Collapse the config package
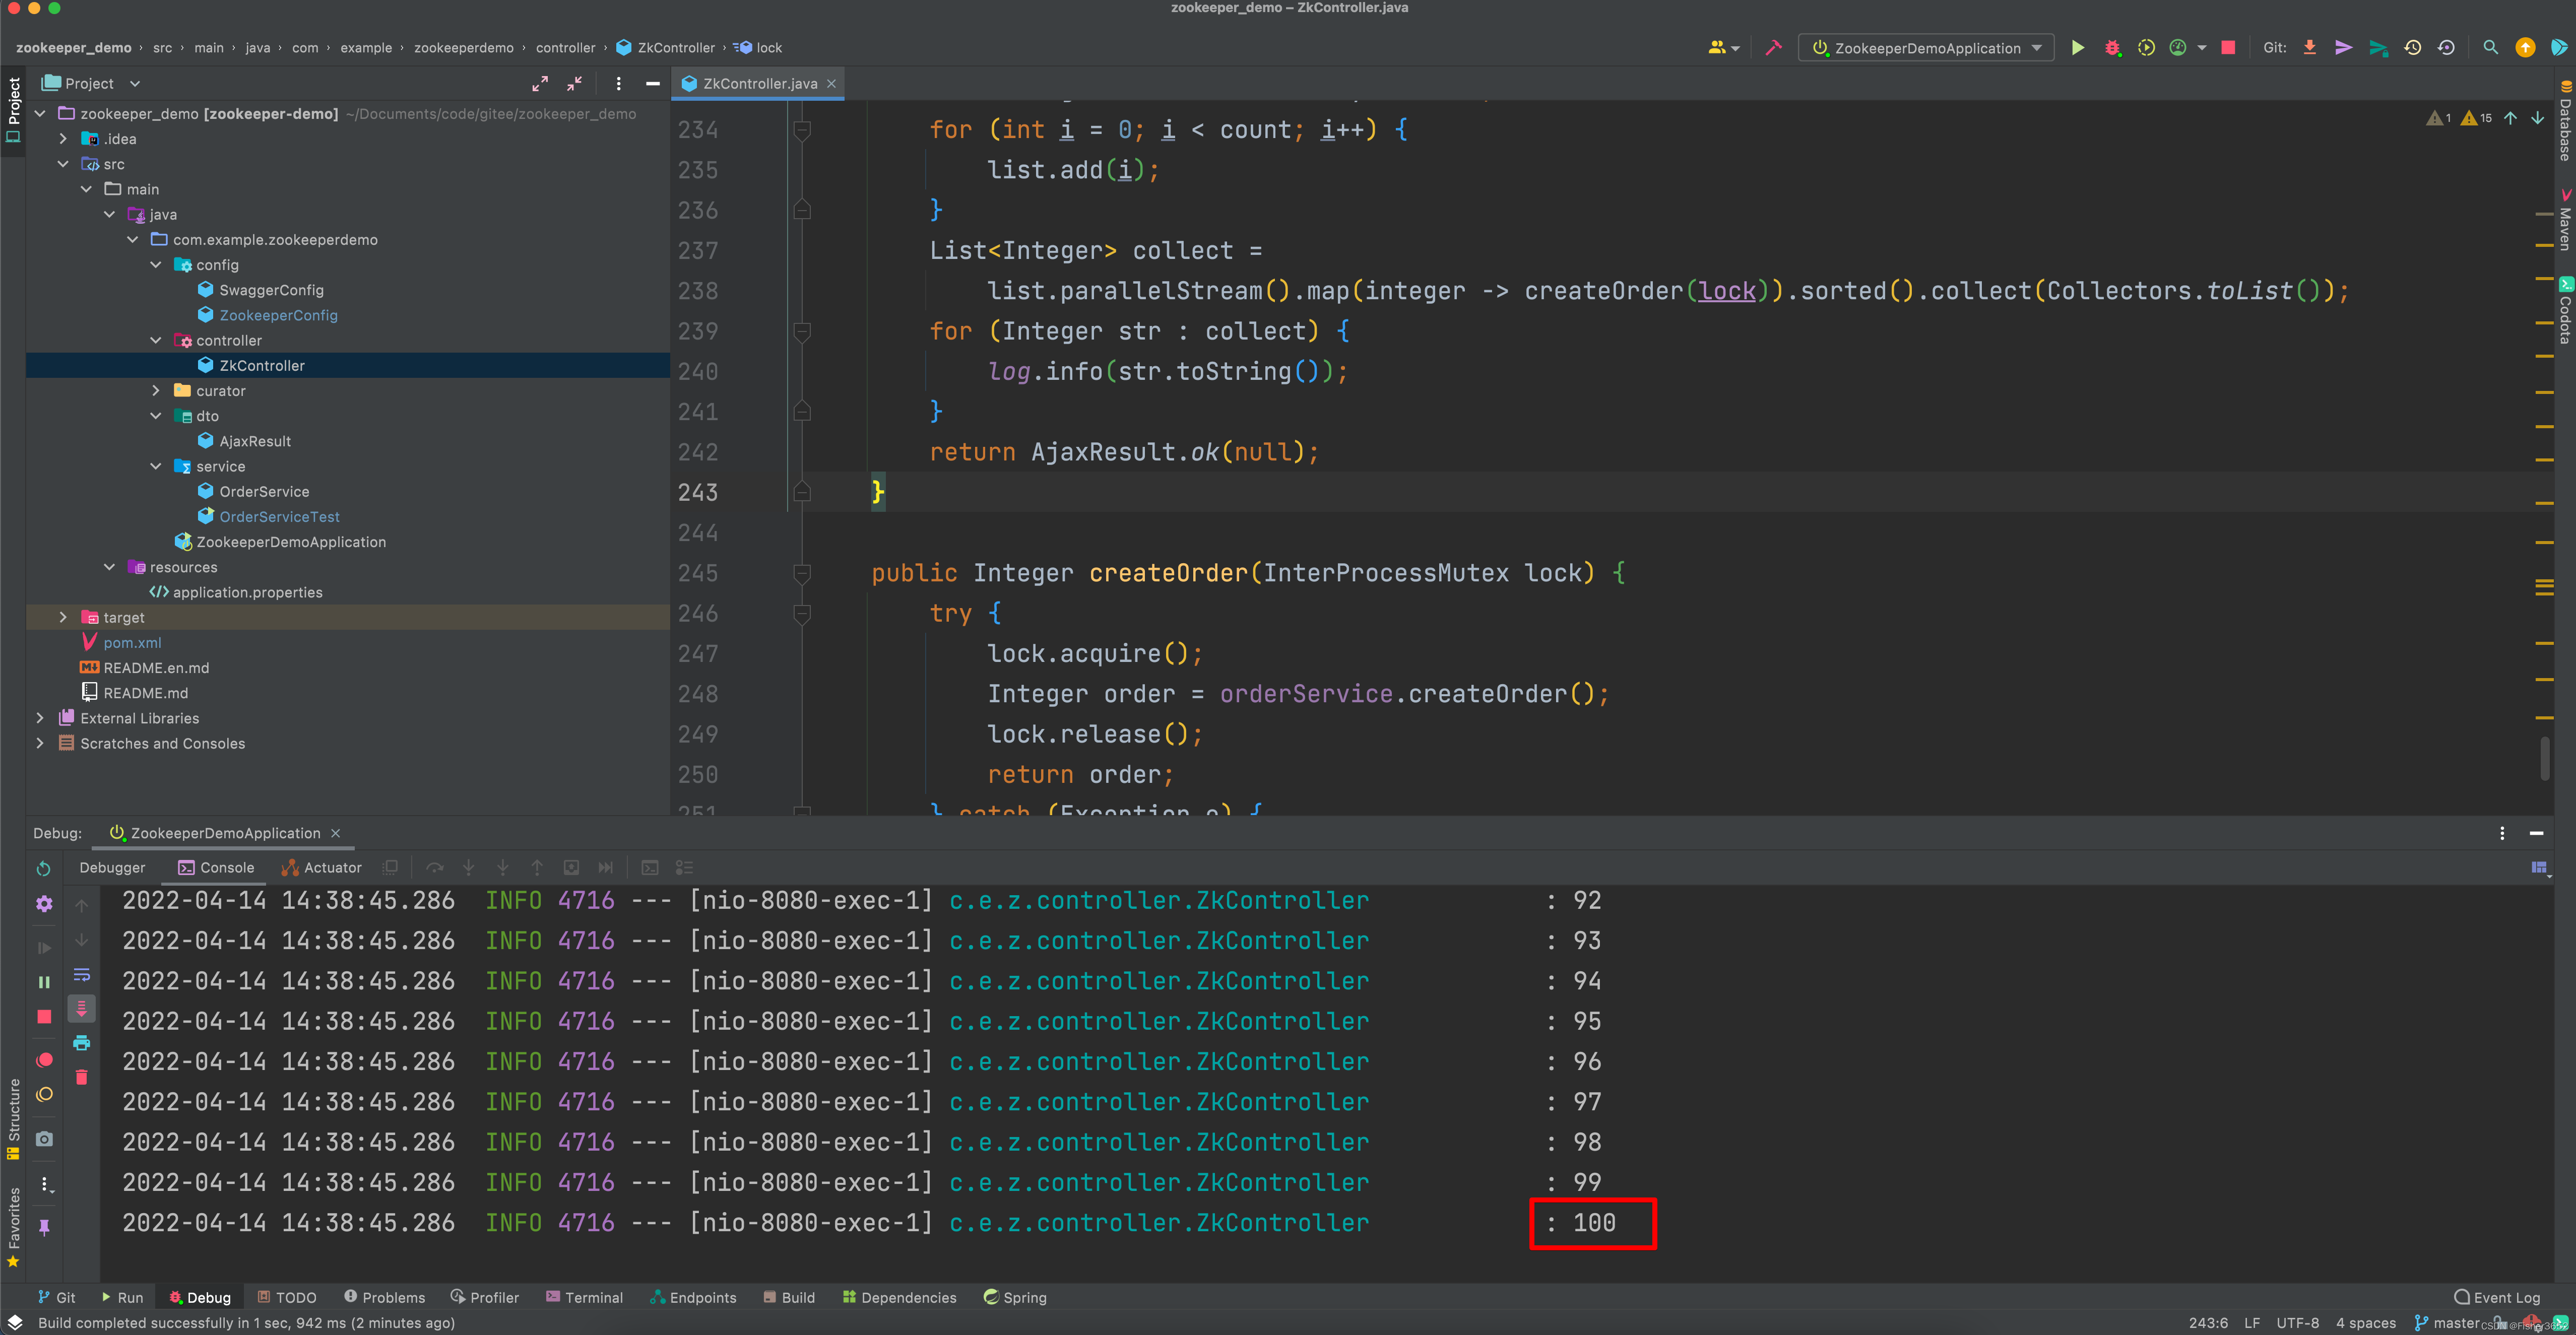 click(155, 265)
